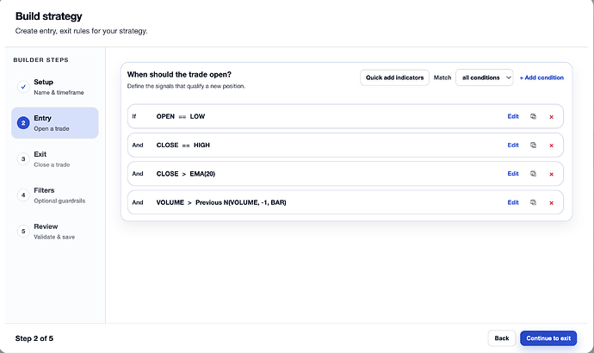Click the 'Step 2 of 5' label
Image resolution: width=594 pixels, height=353 pixels.
pos(34,338)
